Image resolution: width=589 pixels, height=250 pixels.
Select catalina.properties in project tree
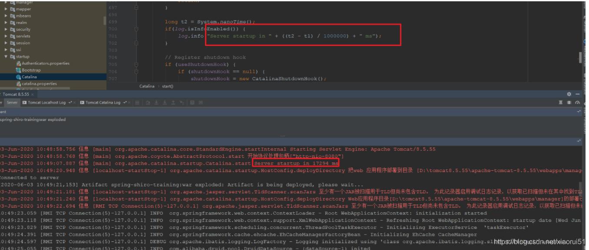(x=39, y=84)
